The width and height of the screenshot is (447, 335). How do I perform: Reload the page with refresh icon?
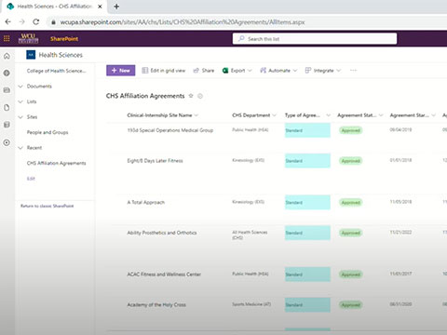click(36, 22)
